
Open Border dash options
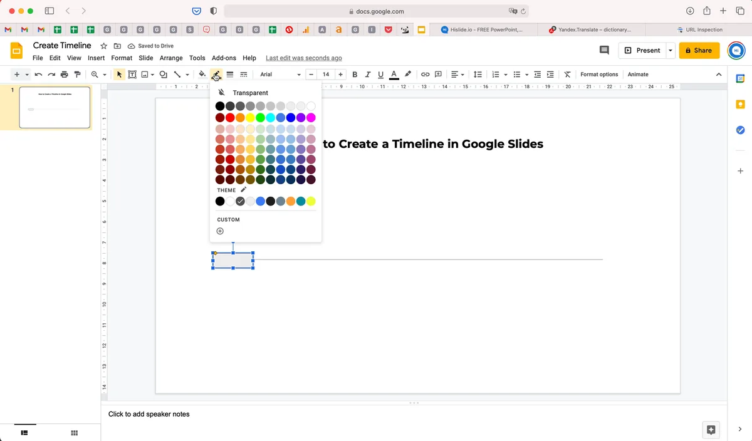244,75
